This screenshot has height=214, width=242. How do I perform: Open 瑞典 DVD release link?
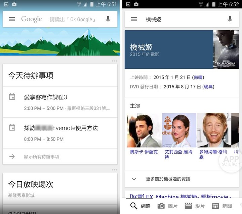tap(208, 87)
